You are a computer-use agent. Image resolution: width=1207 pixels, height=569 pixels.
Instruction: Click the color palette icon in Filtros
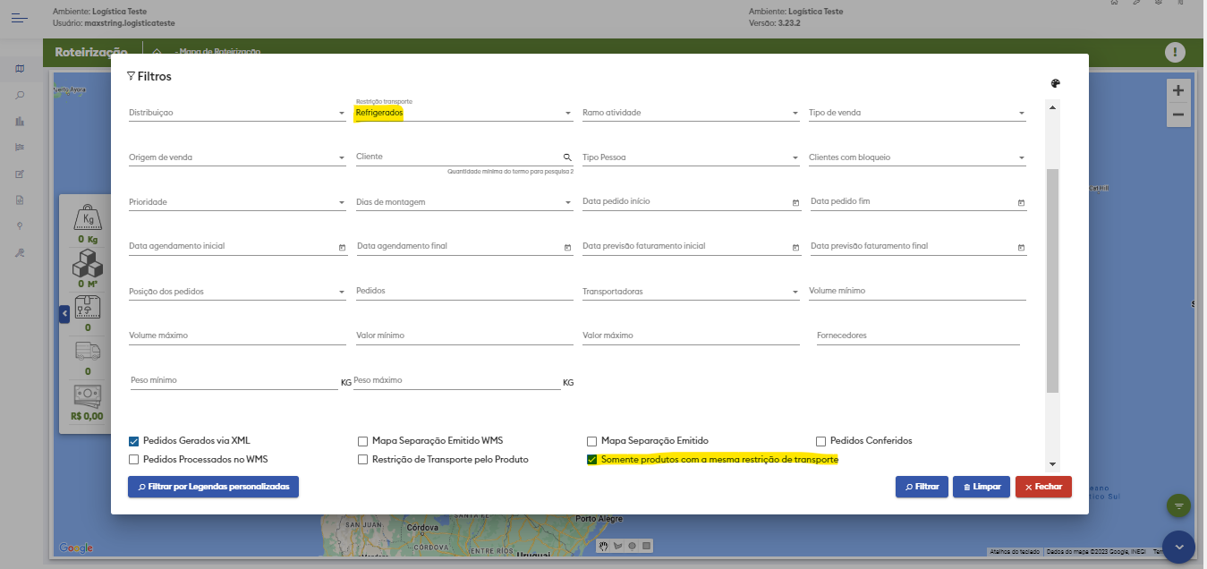pos(1055,84)
